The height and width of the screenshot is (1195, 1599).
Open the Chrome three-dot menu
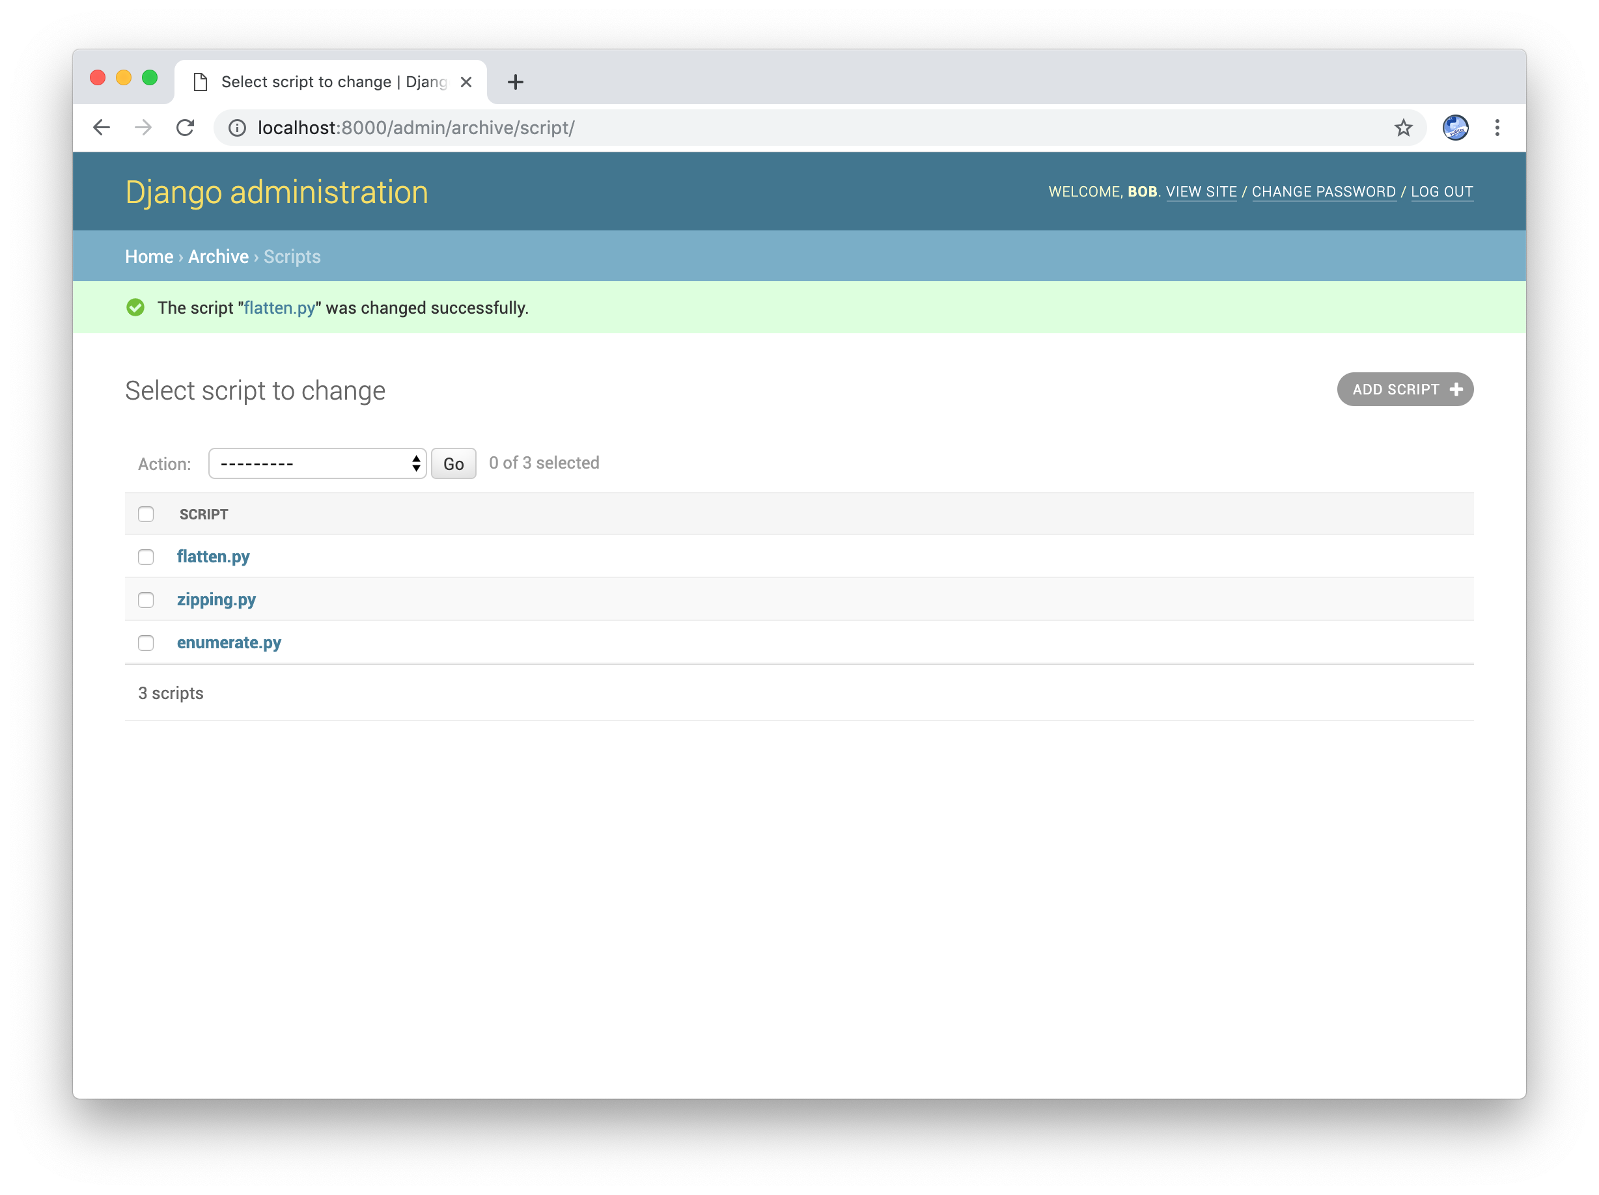[1496, 128]
